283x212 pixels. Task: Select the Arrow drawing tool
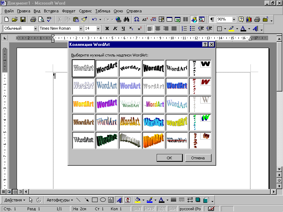click(x=87, y=200)
